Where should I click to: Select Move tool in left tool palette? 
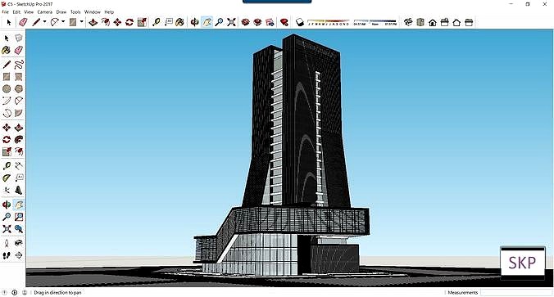(x=7, y=128)
